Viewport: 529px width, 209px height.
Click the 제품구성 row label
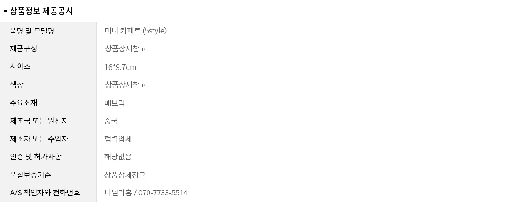[23, 49]
